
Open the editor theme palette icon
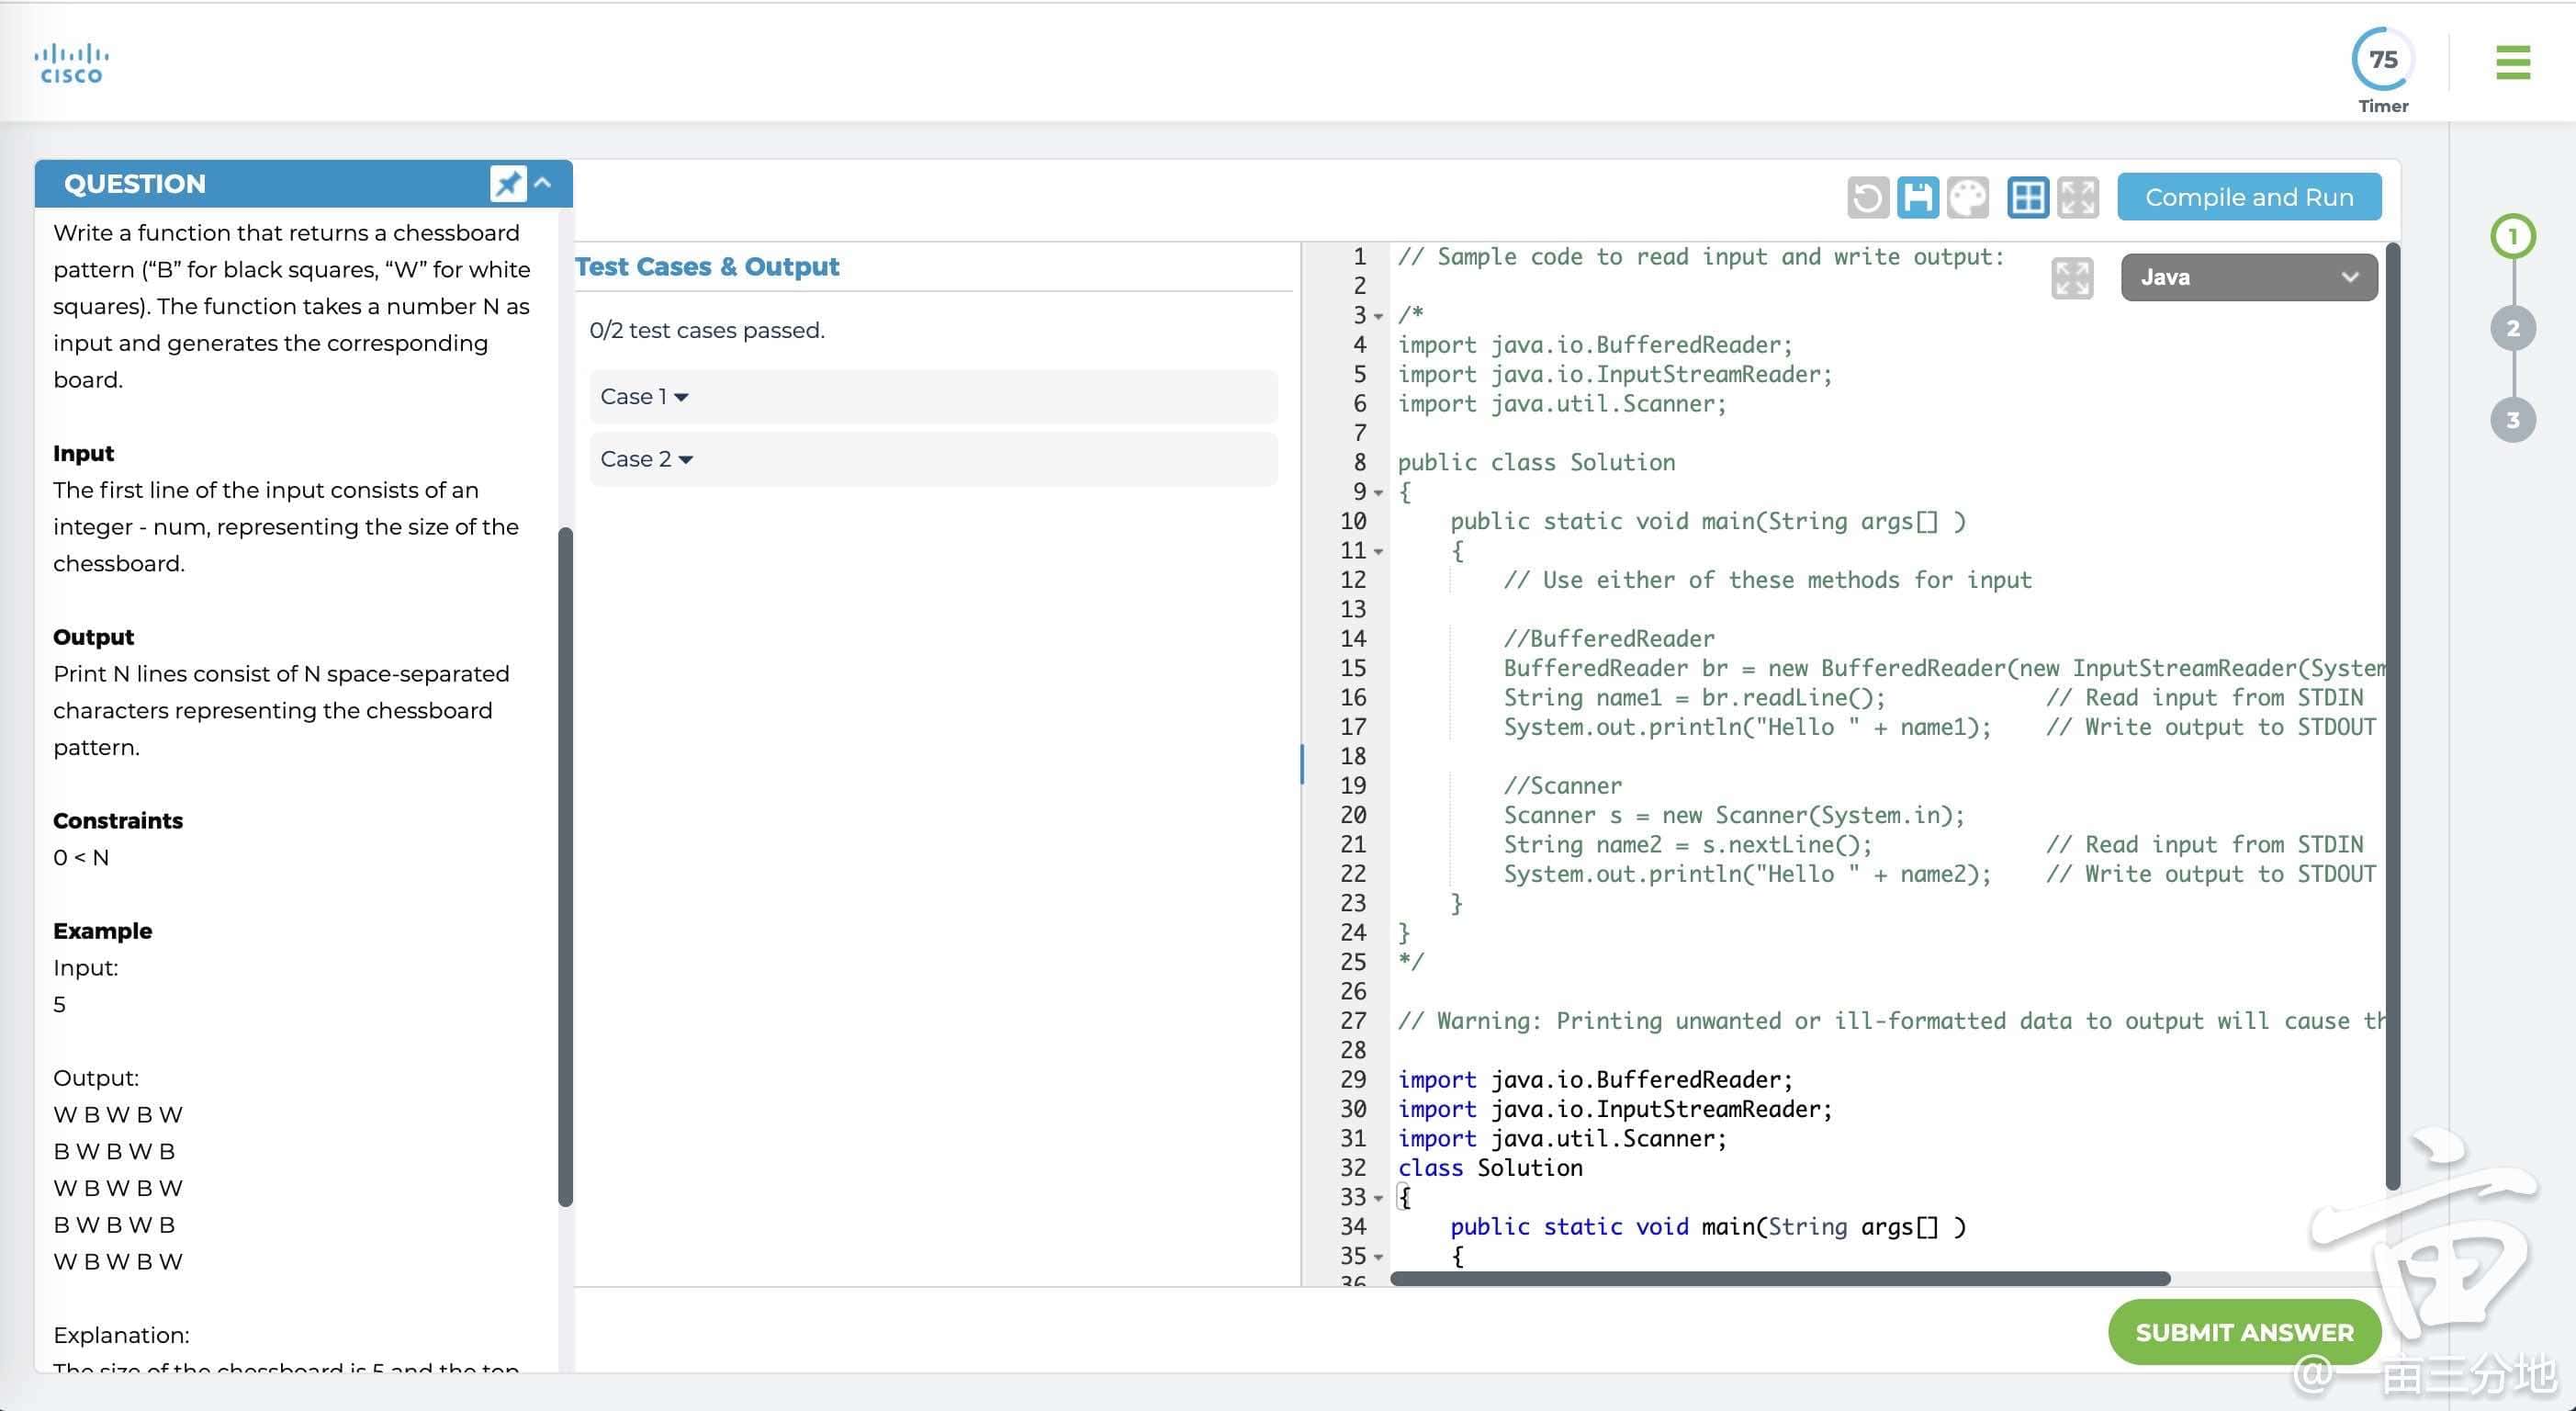1967,197
